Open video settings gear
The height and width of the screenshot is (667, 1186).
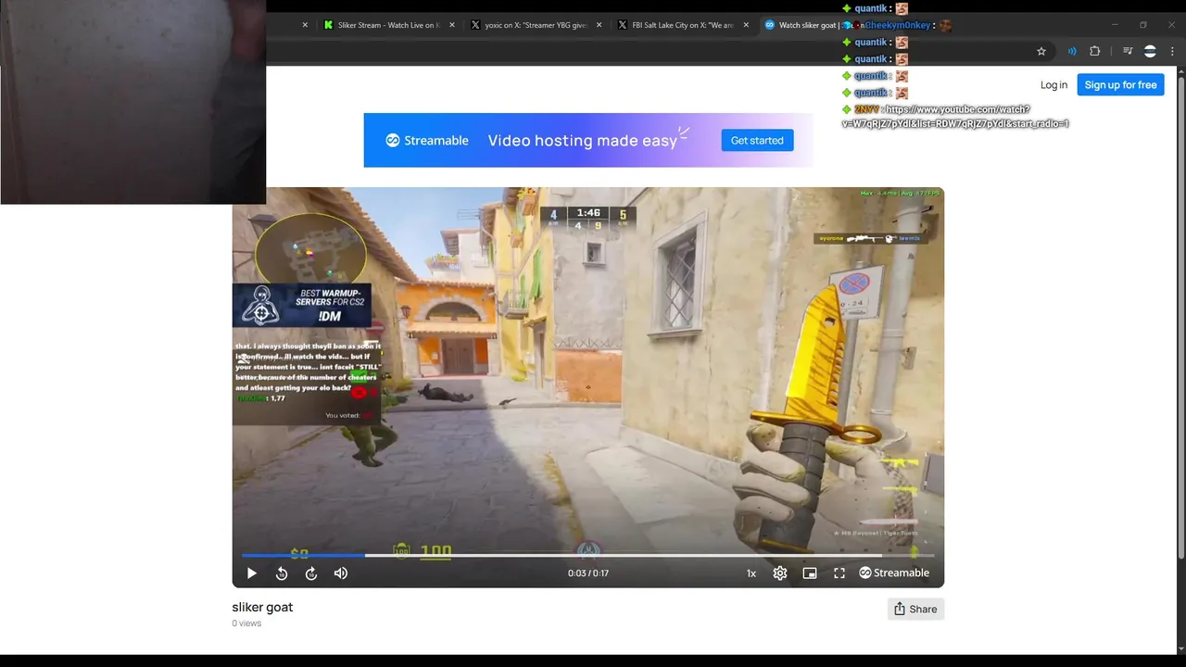(x=780, y=573)
